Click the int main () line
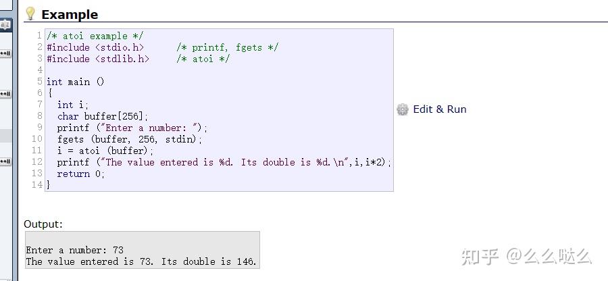The image size is (608, 281). click(x=75, y=82)
